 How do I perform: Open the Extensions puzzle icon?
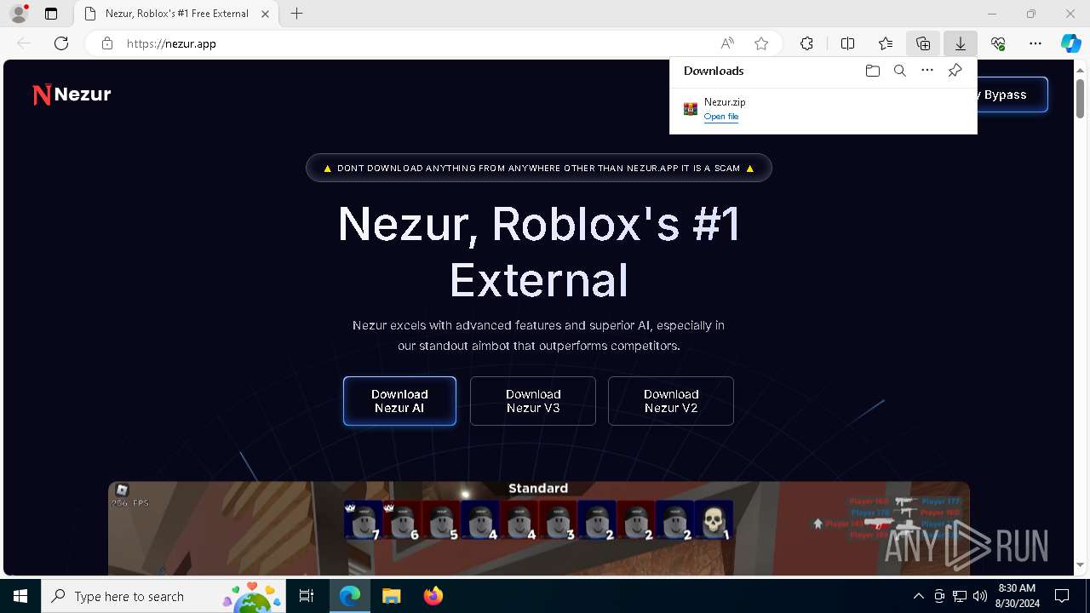(806, 43)
